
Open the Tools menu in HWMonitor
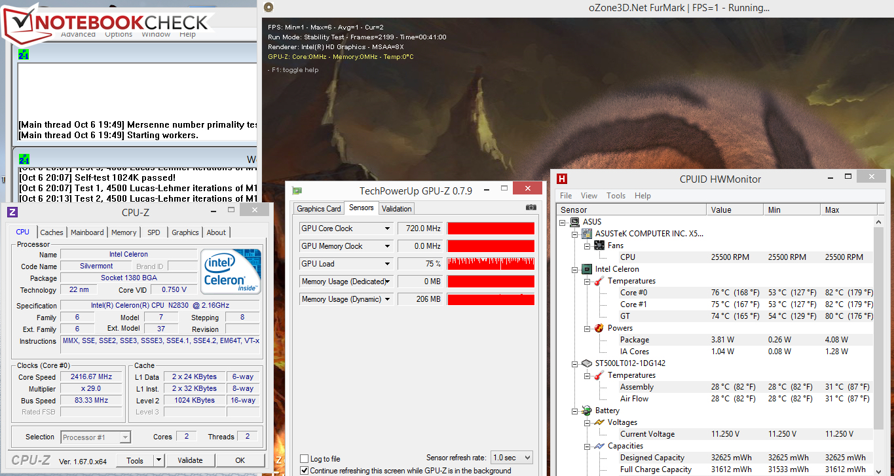tap(616, 196)
